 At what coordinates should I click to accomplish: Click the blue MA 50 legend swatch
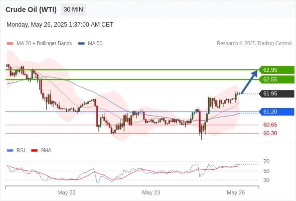[81, 44]
